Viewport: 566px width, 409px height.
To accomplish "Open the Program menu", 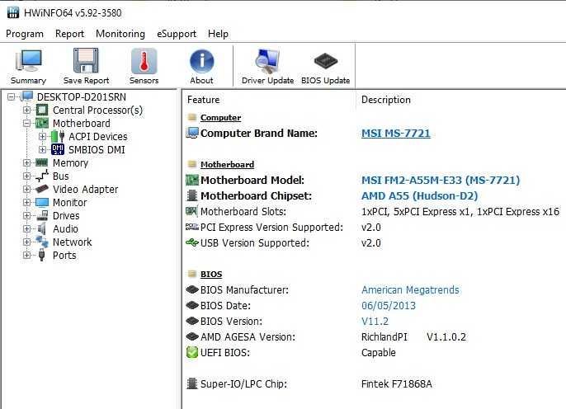I will click(25, 34).
